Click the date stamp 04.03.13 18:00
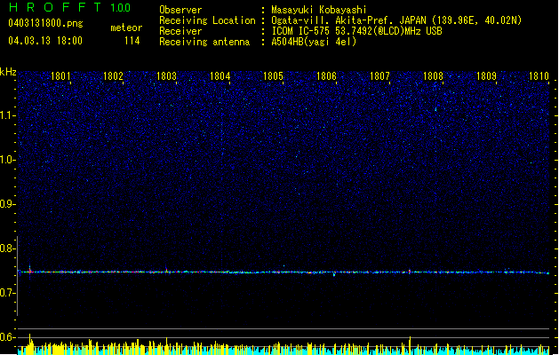 [x=45, y=41]
